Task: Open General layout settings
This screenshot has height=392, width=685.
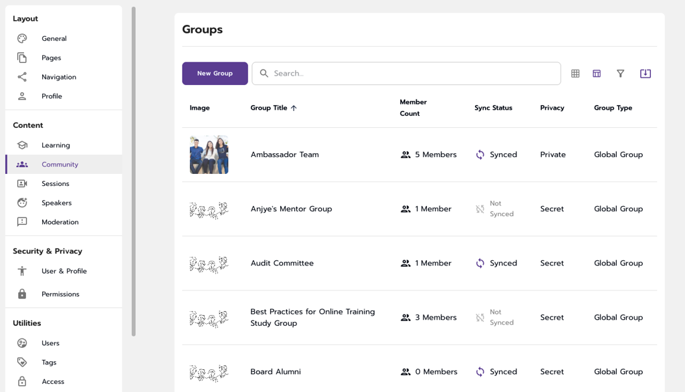Action: pos(64,38)
